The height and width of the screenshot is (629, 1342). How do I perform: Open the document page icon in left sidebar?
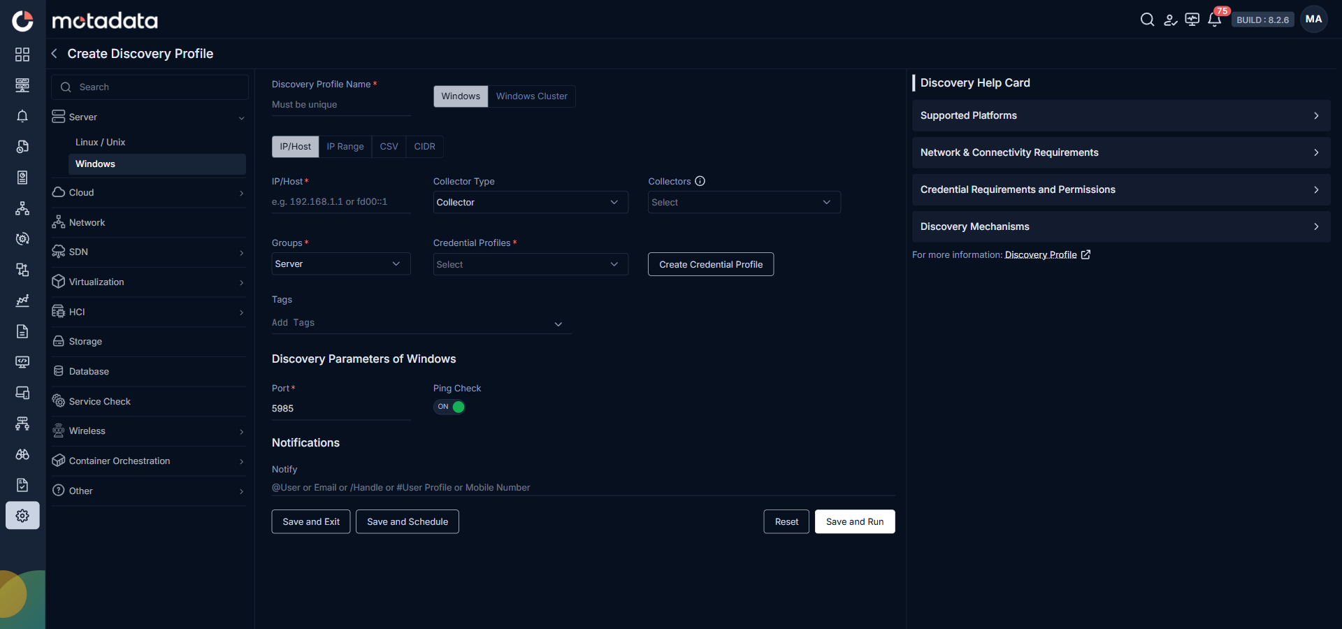pos(22,331)
